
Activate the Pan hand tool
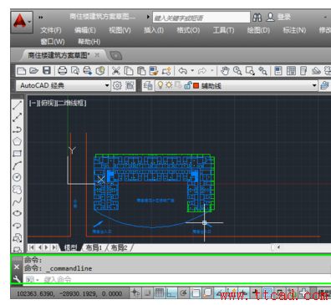point(225,71)
